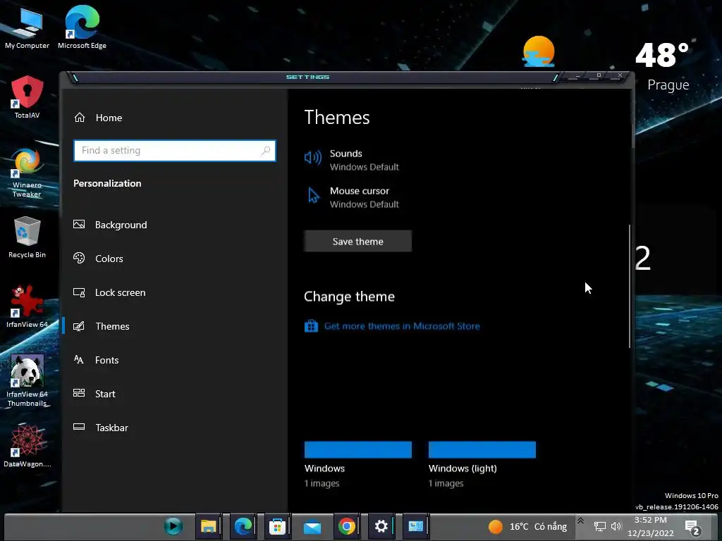This screenshot has height=541, width=722.
Task: Click the Sounds speaker icon
Action: pyautogui.click(x=312, y=158)
